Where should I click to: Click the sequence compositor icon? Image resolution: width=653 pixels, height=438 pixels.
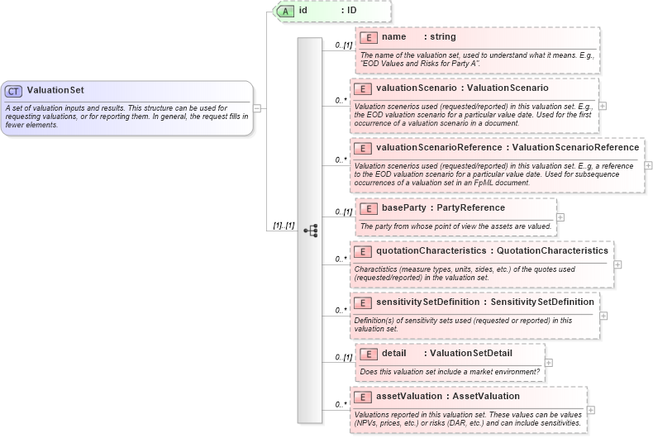tap(311, 231)
